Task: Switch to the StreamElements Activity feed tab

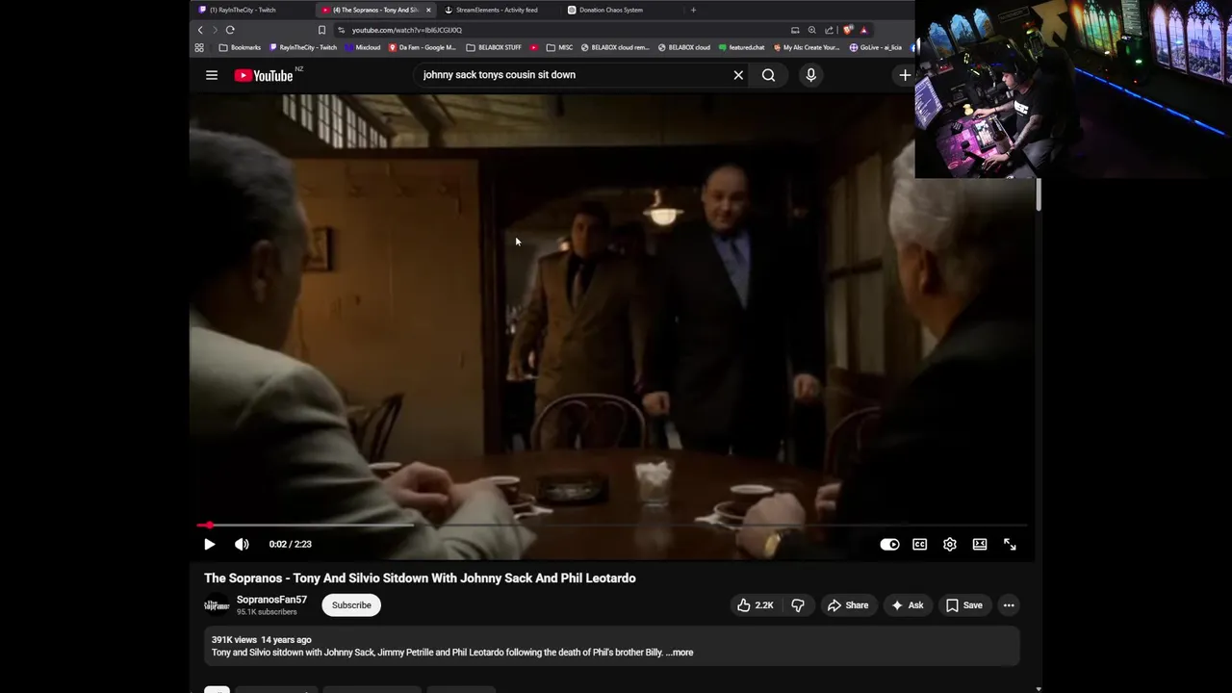Action: [497, 10]
